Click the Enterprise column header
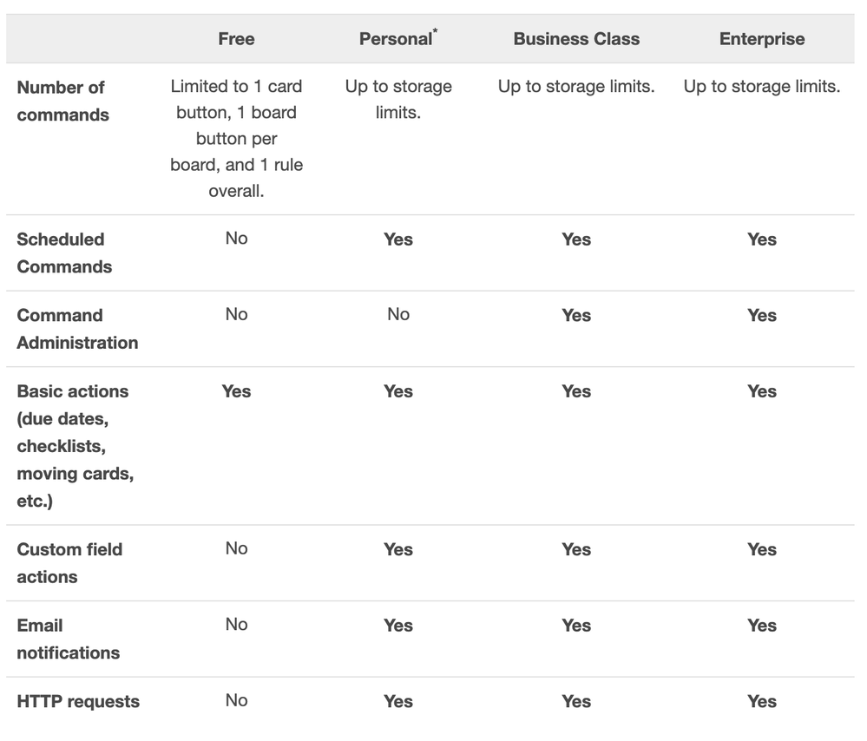 (x=761, y=39)
